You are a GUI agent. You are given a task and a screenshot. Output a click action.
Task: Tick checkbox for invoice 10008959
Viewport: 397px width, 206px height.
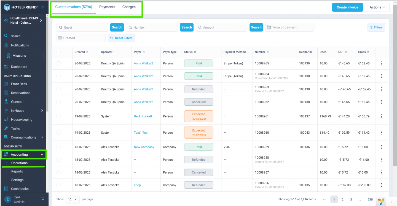58,147
